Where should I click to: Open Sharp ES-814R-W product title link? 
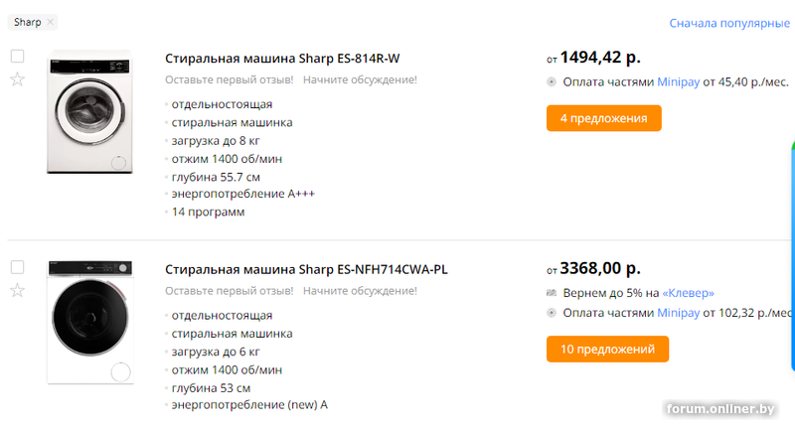282,59
